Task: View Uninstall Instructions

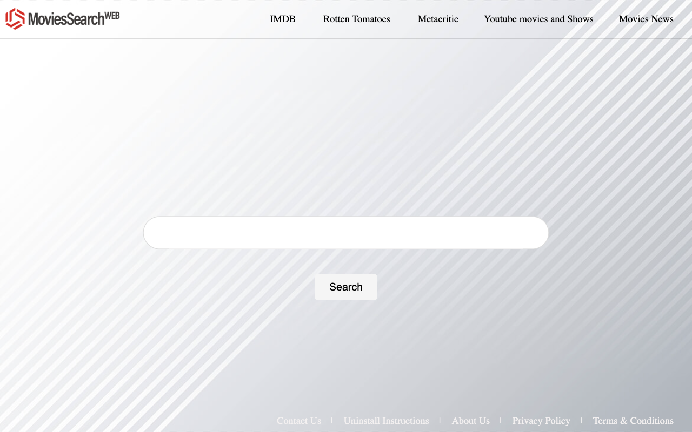Action: 387,421
